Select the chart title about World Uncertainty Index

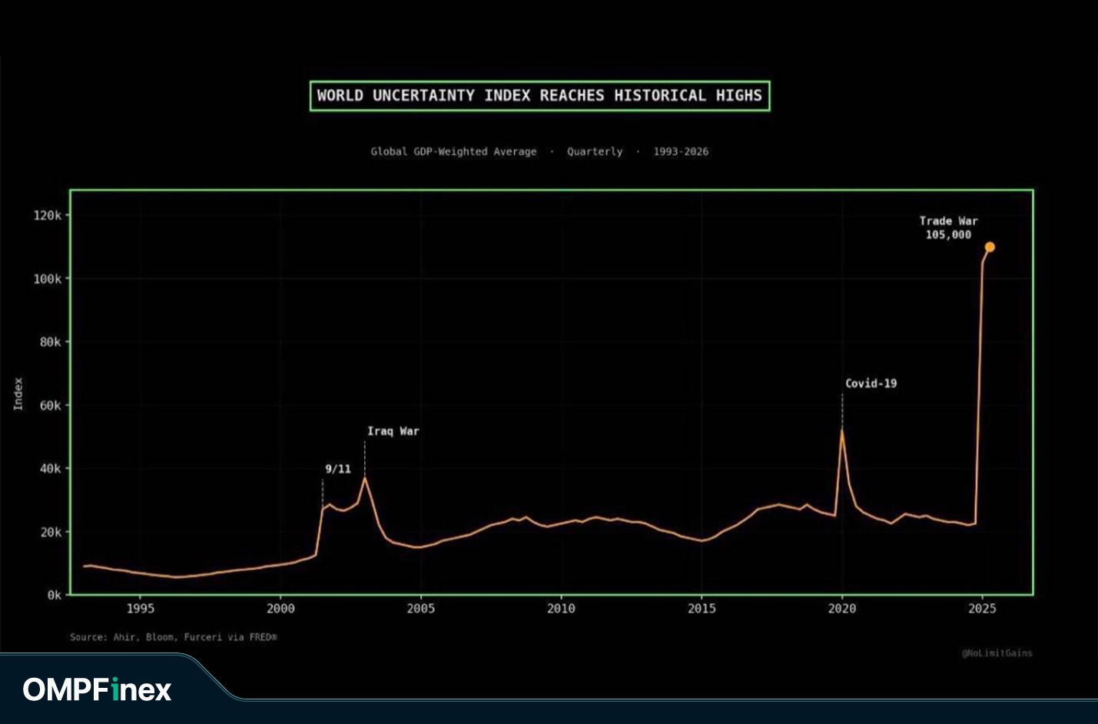[539, 96]
